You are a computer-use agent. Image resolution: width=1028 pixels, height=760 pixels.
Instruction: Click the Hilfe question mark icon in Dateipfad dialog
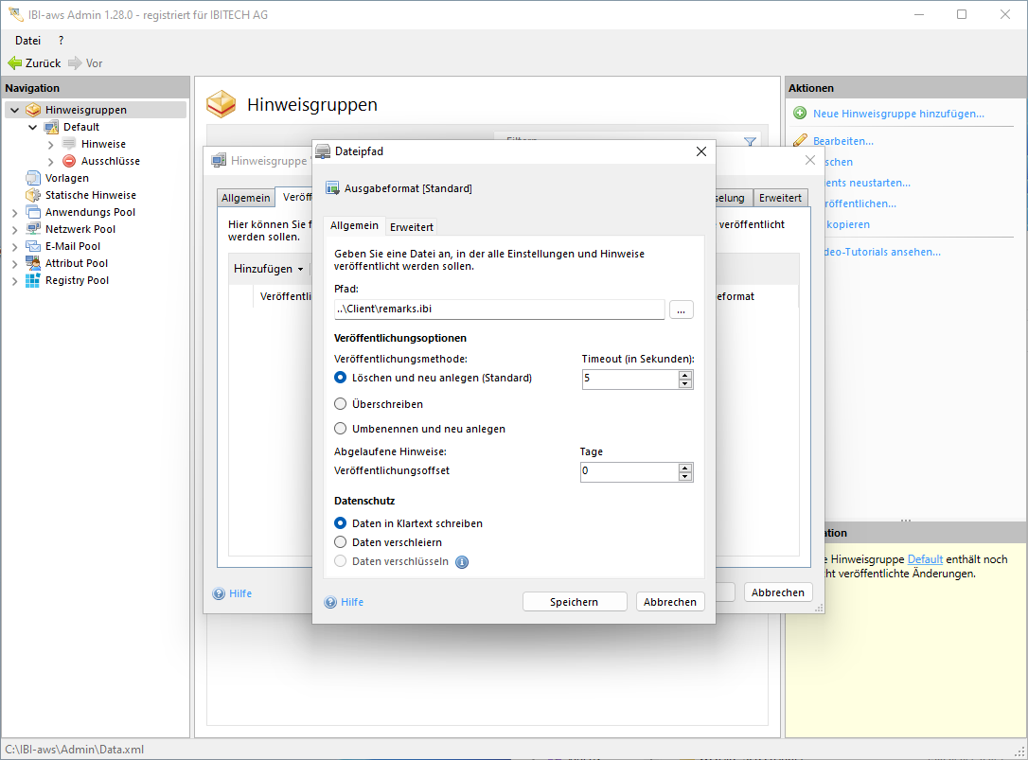[330, 602]
